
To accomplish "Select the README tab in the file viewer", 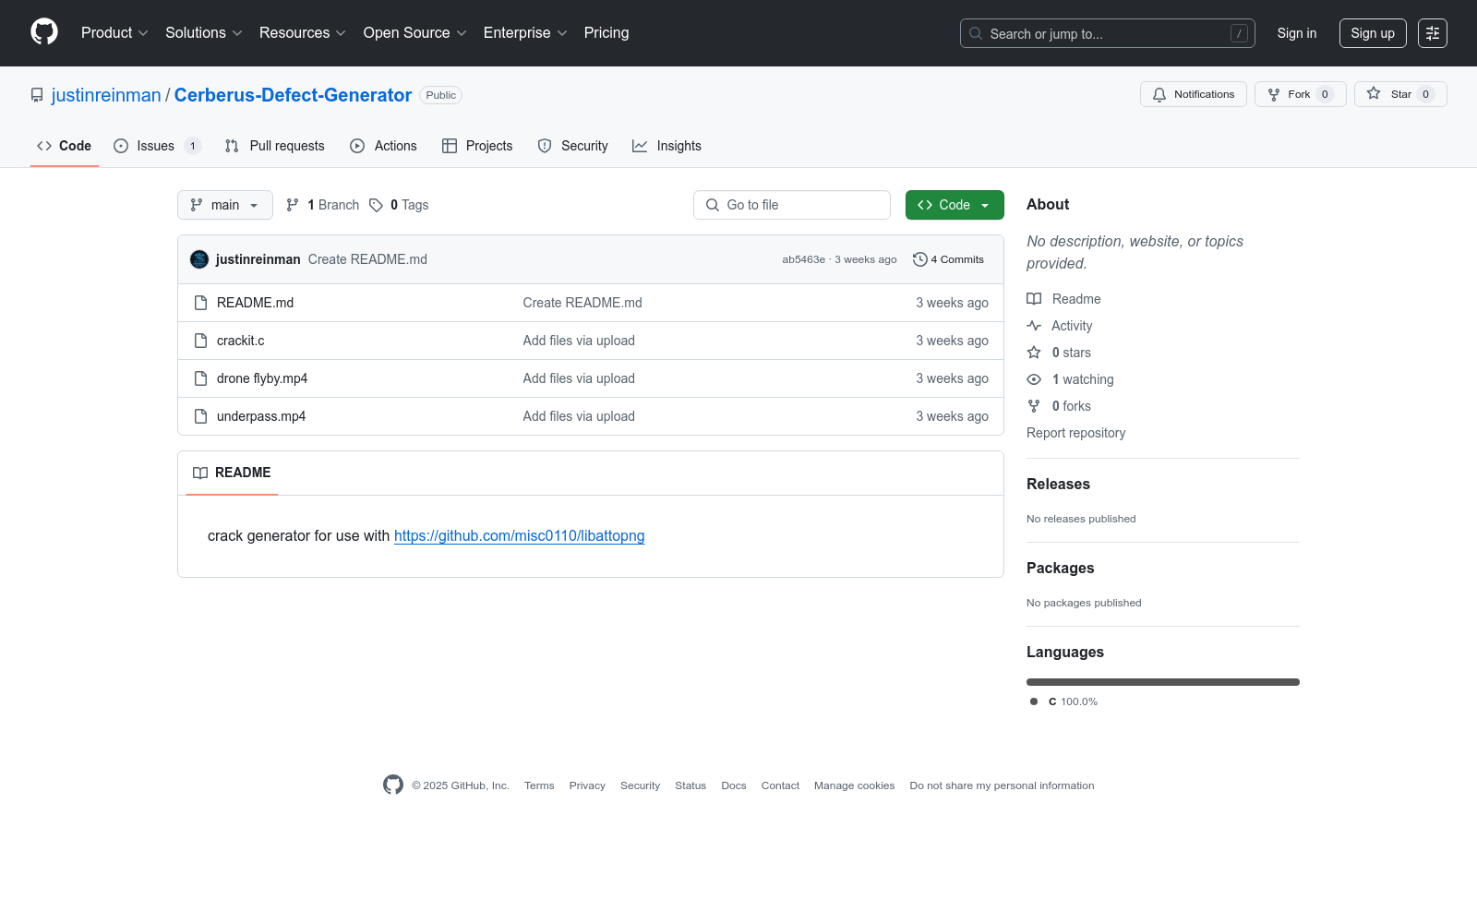I will tap(232, 473).
